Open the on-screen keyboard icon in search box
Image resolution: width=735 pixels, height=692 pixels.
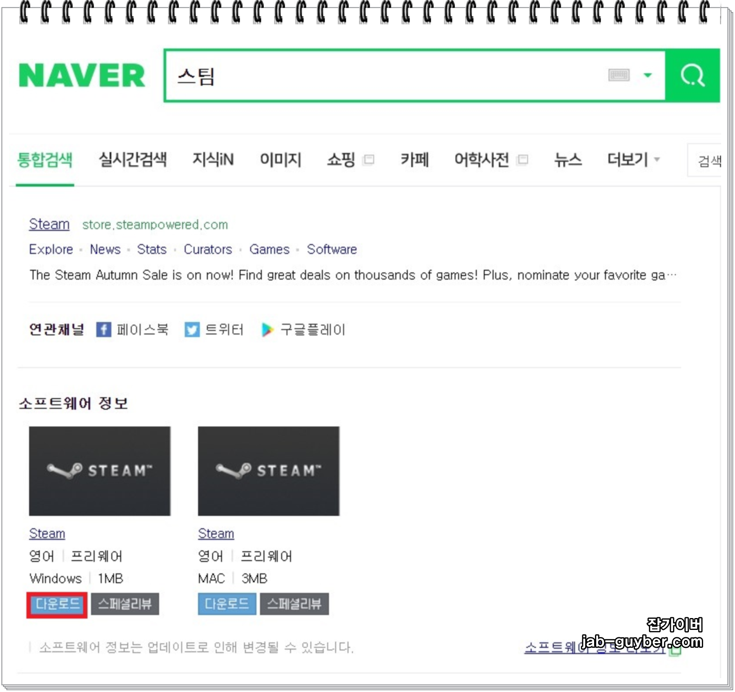tap(619, 75)
